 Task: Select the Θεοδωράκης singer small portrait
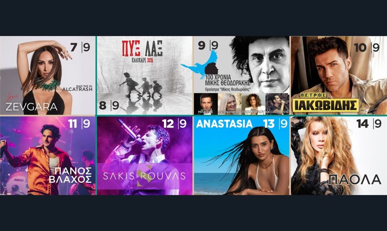(277, 104)
